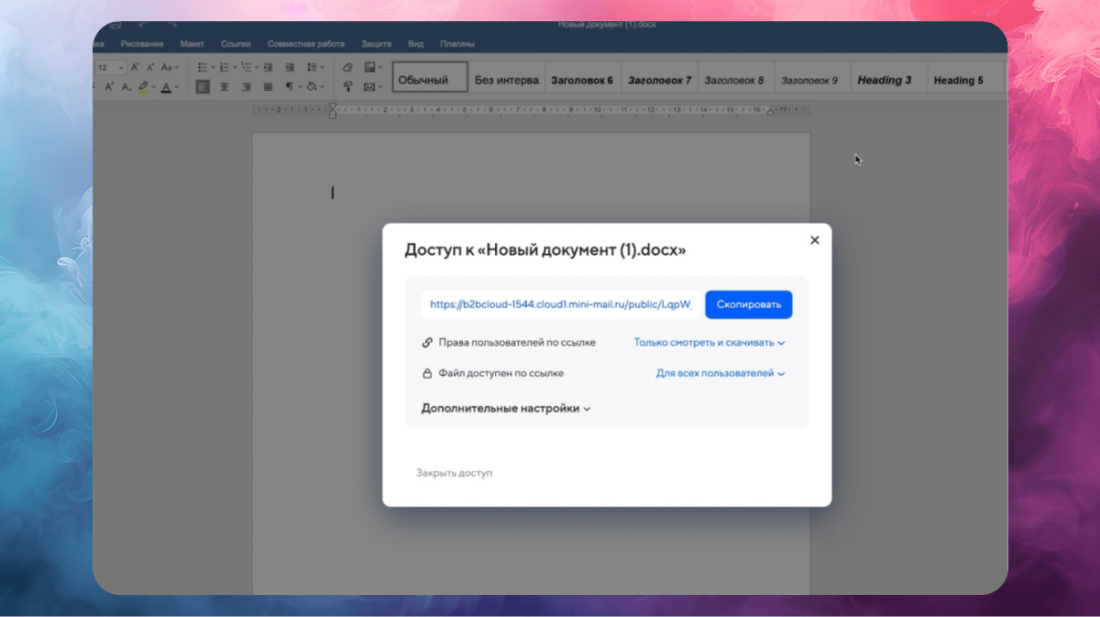Open the Макет tab
This screenshot has height=617, width=1100.
click(192, 44)
